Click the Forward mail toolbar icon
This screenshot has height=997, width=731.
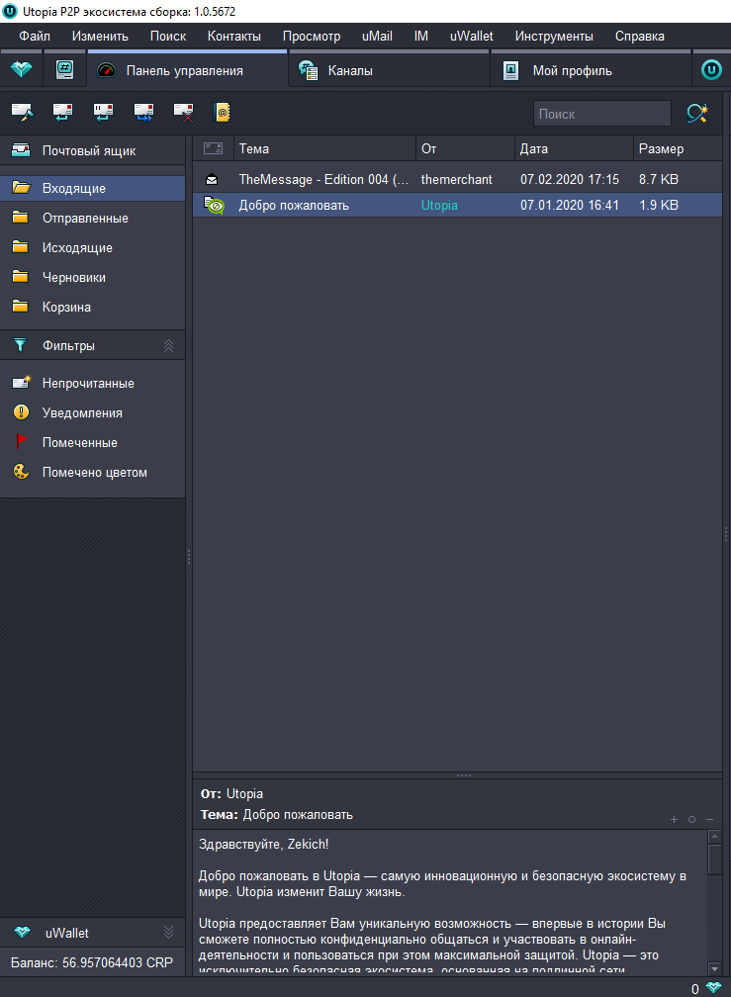tap(143, 113)
